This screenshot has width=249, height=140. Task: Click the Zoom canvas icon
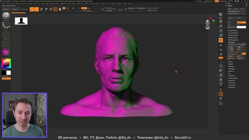[221, 26]
